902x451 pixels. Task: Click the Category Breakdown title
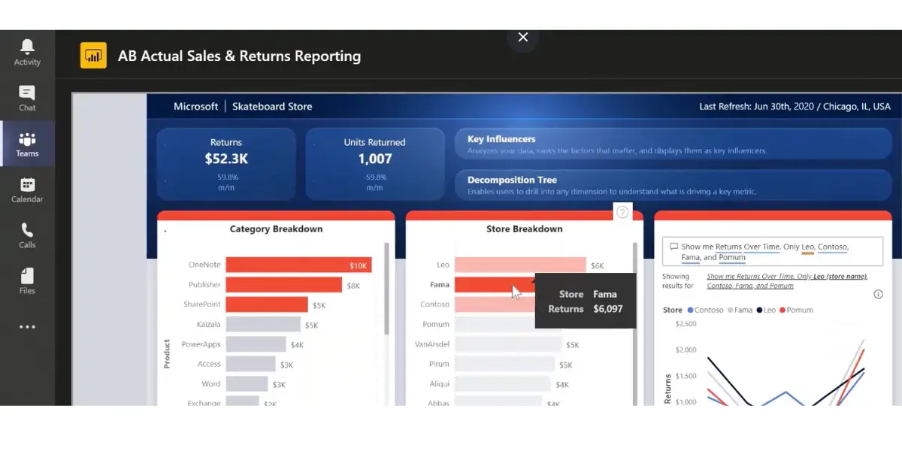[276, 229]
